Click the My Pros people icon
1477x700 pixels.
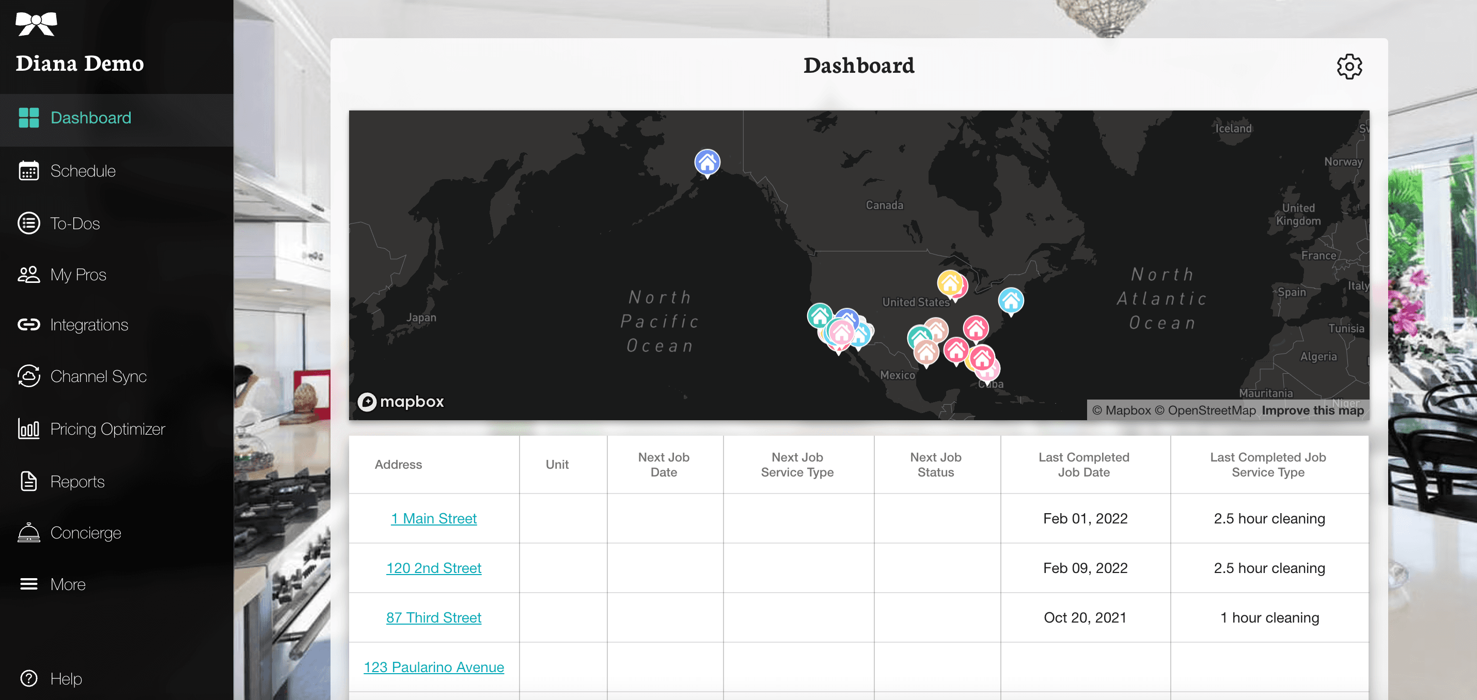click(x=28, y=275)
